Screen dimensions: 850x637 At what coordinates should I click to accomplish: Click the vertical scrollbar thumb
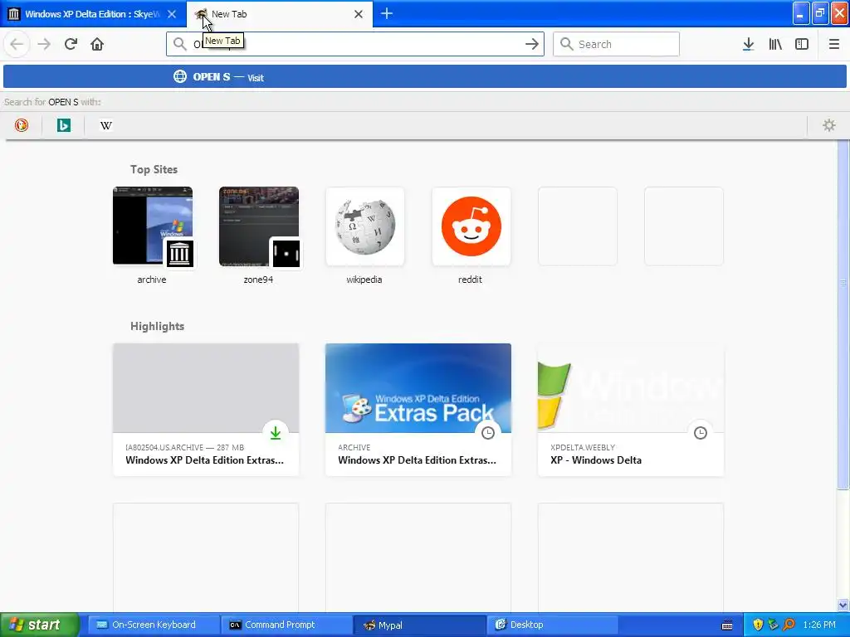pyautogui.click(x=843, y=314)
